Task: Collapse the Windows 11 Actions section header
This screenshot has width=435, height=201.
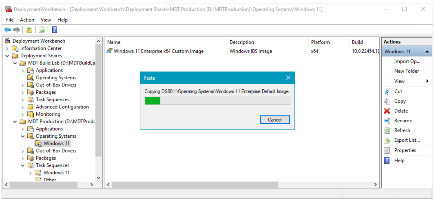Action: [x=427, y=51]
